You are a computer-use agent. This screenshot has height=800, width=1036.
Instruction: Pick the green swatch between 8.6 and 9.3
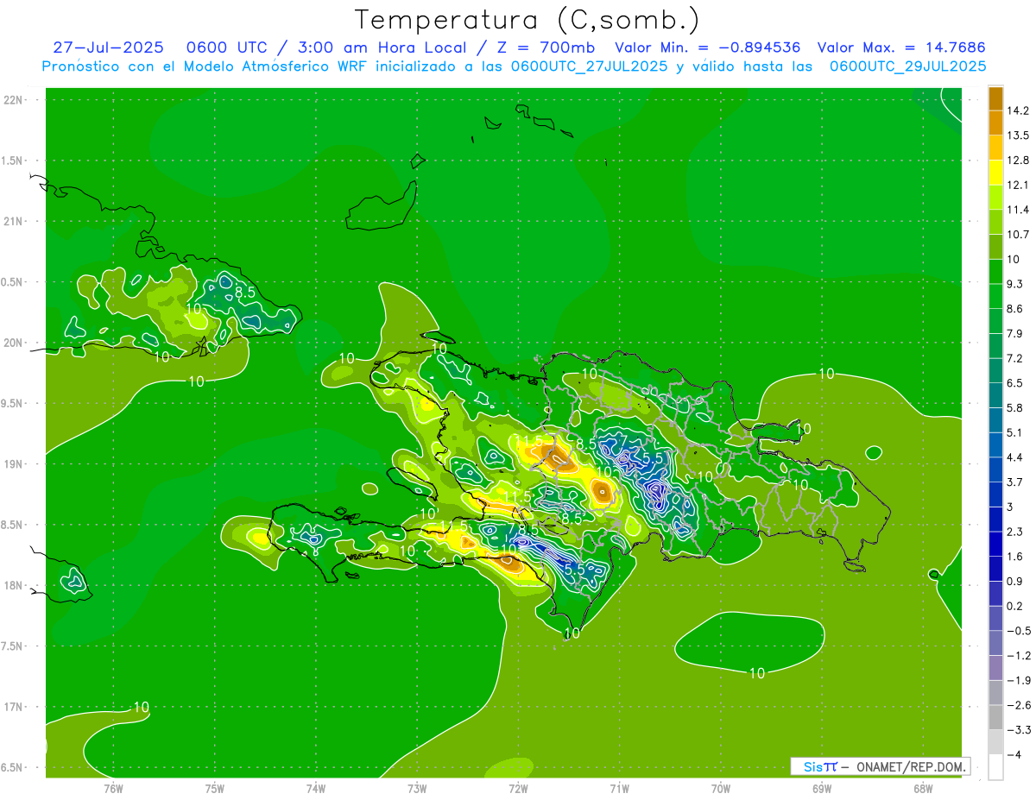995,296
